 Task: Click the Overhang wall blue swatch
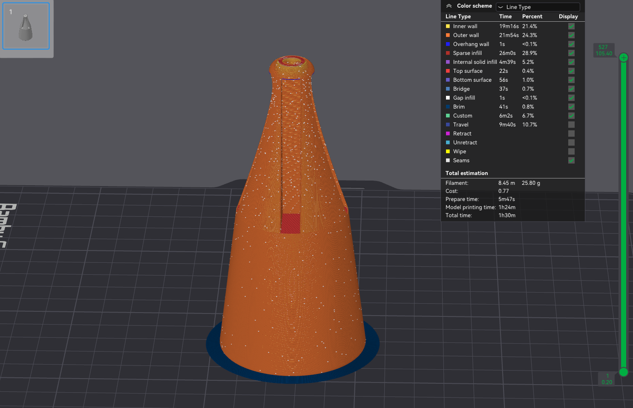pyautogui.click(x=448, y=44)
